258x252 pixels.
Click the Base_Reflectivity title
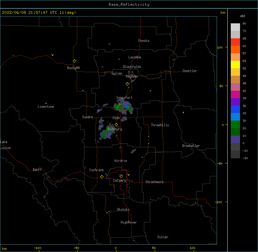[x=129, y=4]
